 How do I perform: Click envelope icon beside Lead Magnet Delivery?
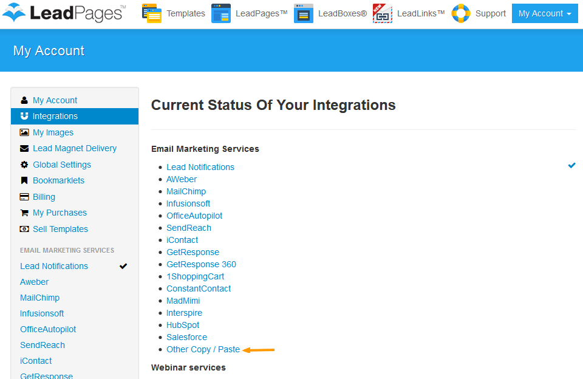(x=24, y=148)
